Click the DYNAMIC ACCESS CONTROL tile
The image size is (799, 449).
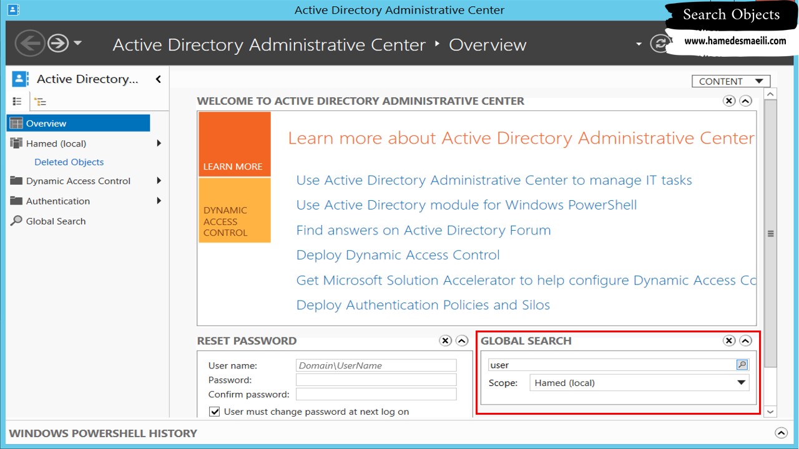coord(235,210)
